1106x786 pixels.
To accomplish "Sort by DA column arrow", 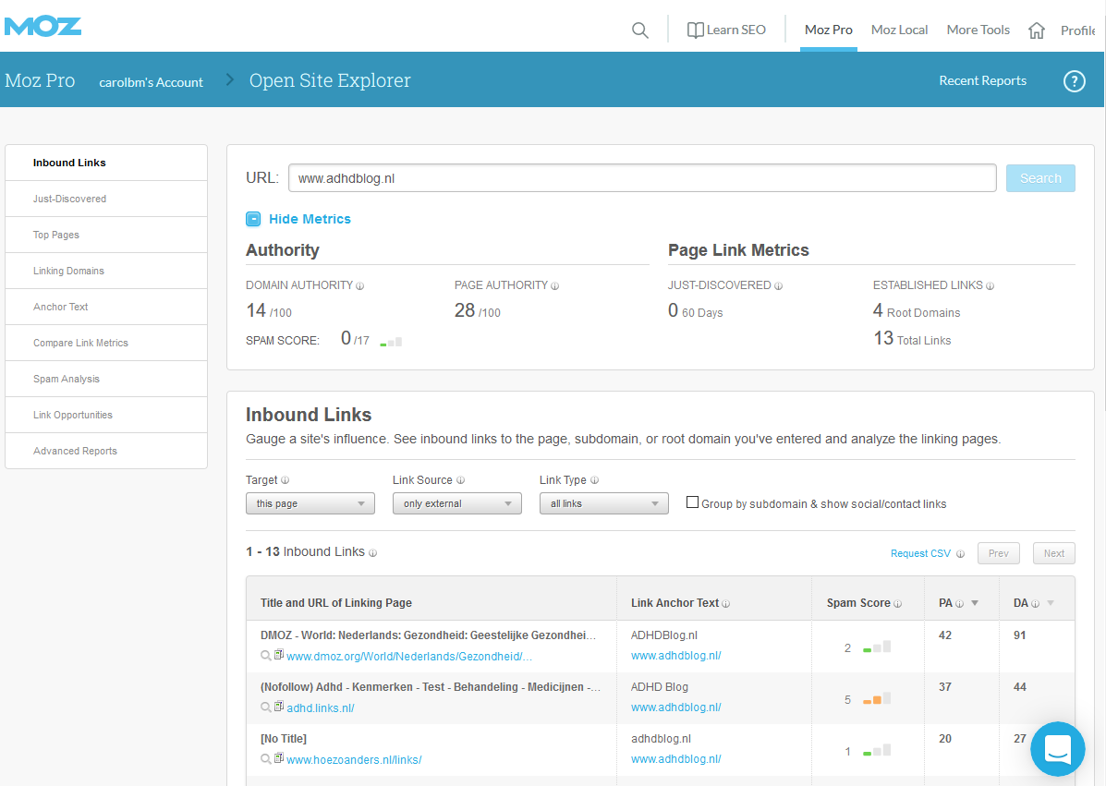I will 1051,603.
